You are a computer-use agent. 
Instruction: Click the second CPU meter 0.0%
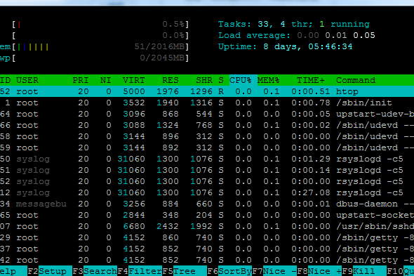(x=100, y=35)
